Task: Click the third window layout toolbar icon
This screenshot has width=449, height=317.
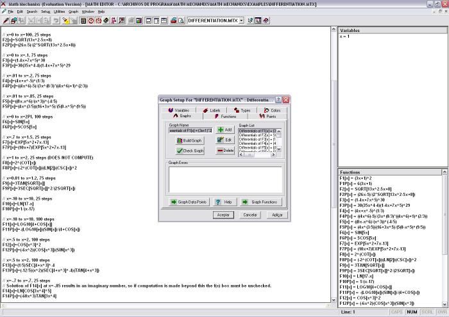Action: (164, 20)
